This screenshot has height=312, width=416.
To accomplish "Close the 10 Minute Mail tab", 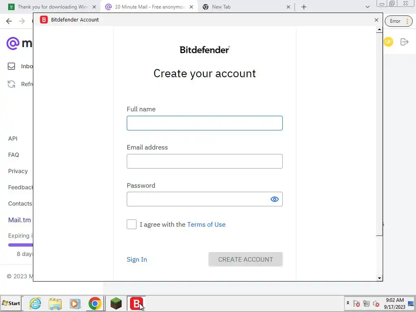I will [191, 7].
